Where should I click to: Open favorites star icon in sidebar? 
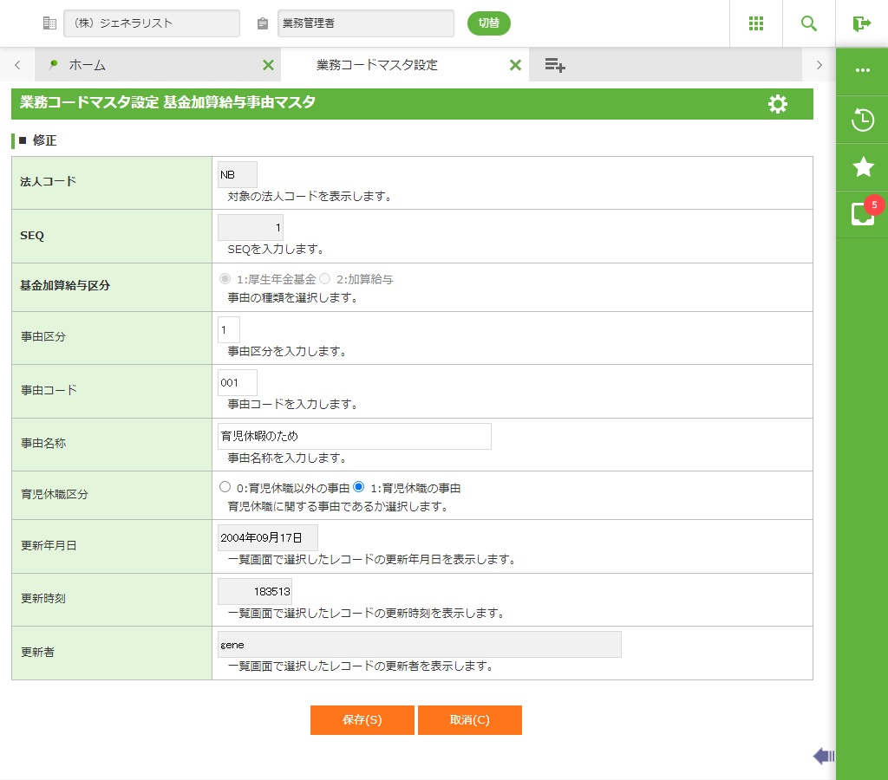[x=862, y=166]
